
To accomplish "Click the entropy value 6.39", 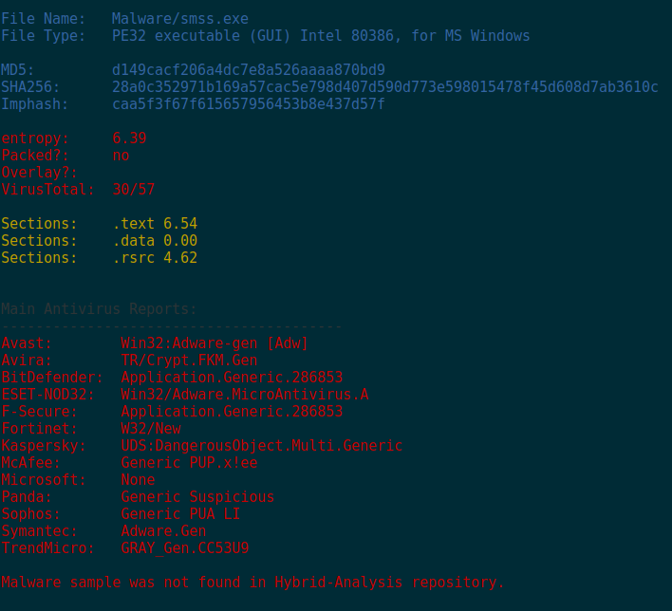I will [x=129, y=139].
